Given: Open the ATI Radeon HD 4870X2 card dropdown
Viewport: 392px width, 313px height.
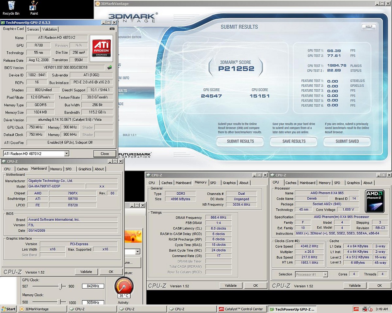Looking at the screenshot, I should [67, 154].
